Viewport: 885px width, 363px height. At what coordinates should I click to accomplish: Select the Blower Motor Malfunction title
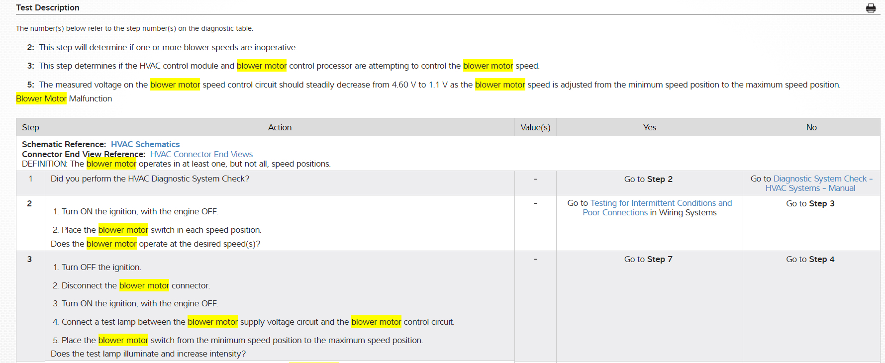coord(64,98)
